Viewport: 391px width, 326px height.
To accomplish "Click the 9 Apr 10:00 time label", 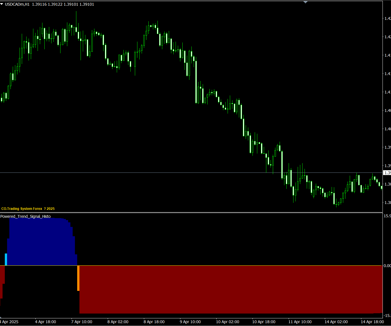I will click(190, 322).
